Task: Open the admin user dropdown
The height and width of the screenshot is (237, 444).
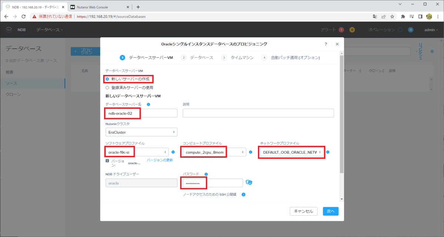Action: click(x=431, y=30)
